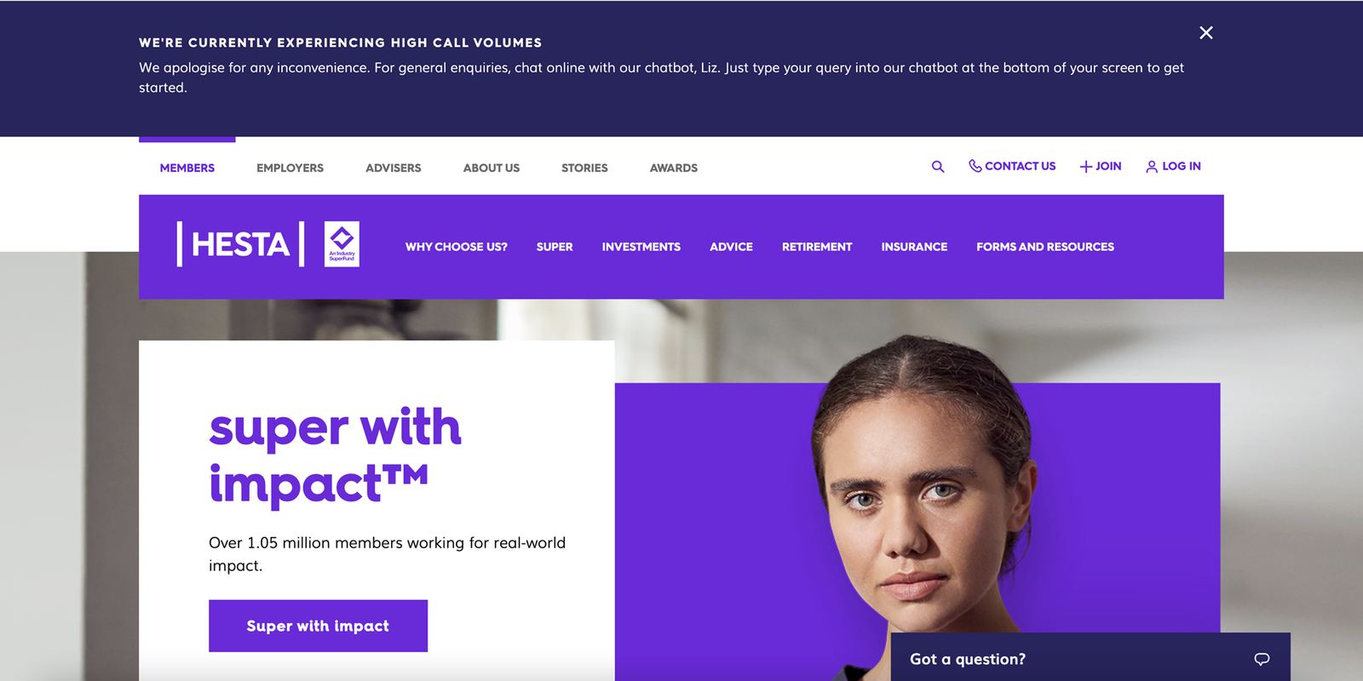The height and width of the screenshot is (681, 1363).
Task: Switch to the Employers tab
Action: click(x=290, y=168)
